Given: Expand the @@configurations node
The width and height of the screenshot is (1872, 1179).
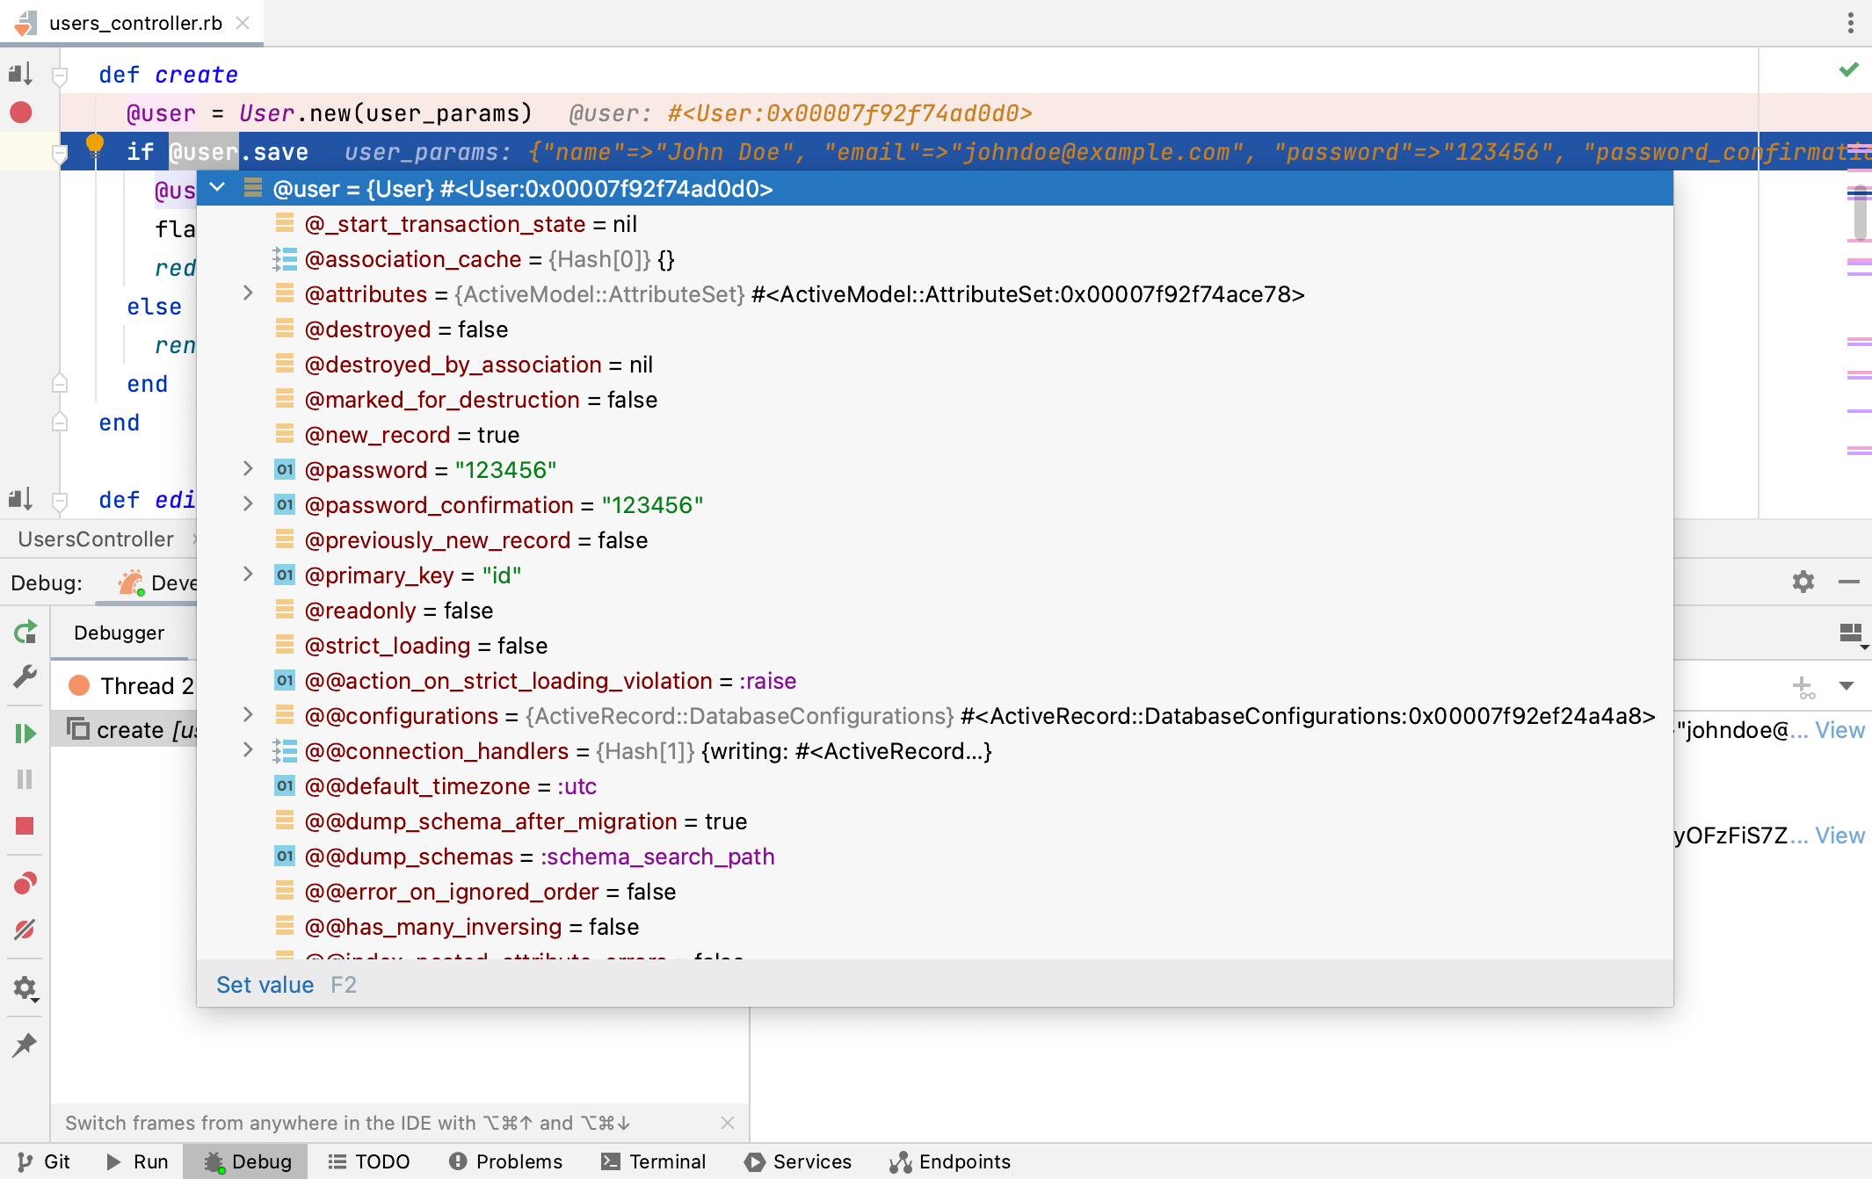Looking at the screenshot, I should click(248, 715).
